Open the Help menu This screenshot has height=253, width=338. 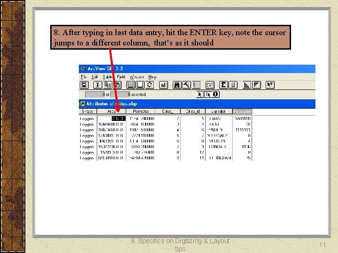click(153, 77)
